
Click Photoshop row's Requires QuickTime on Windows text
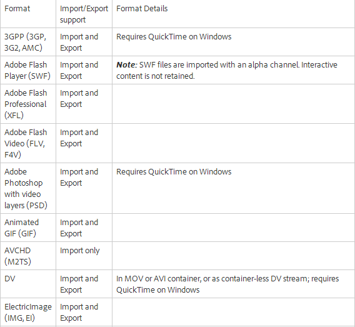coord(174,172)
